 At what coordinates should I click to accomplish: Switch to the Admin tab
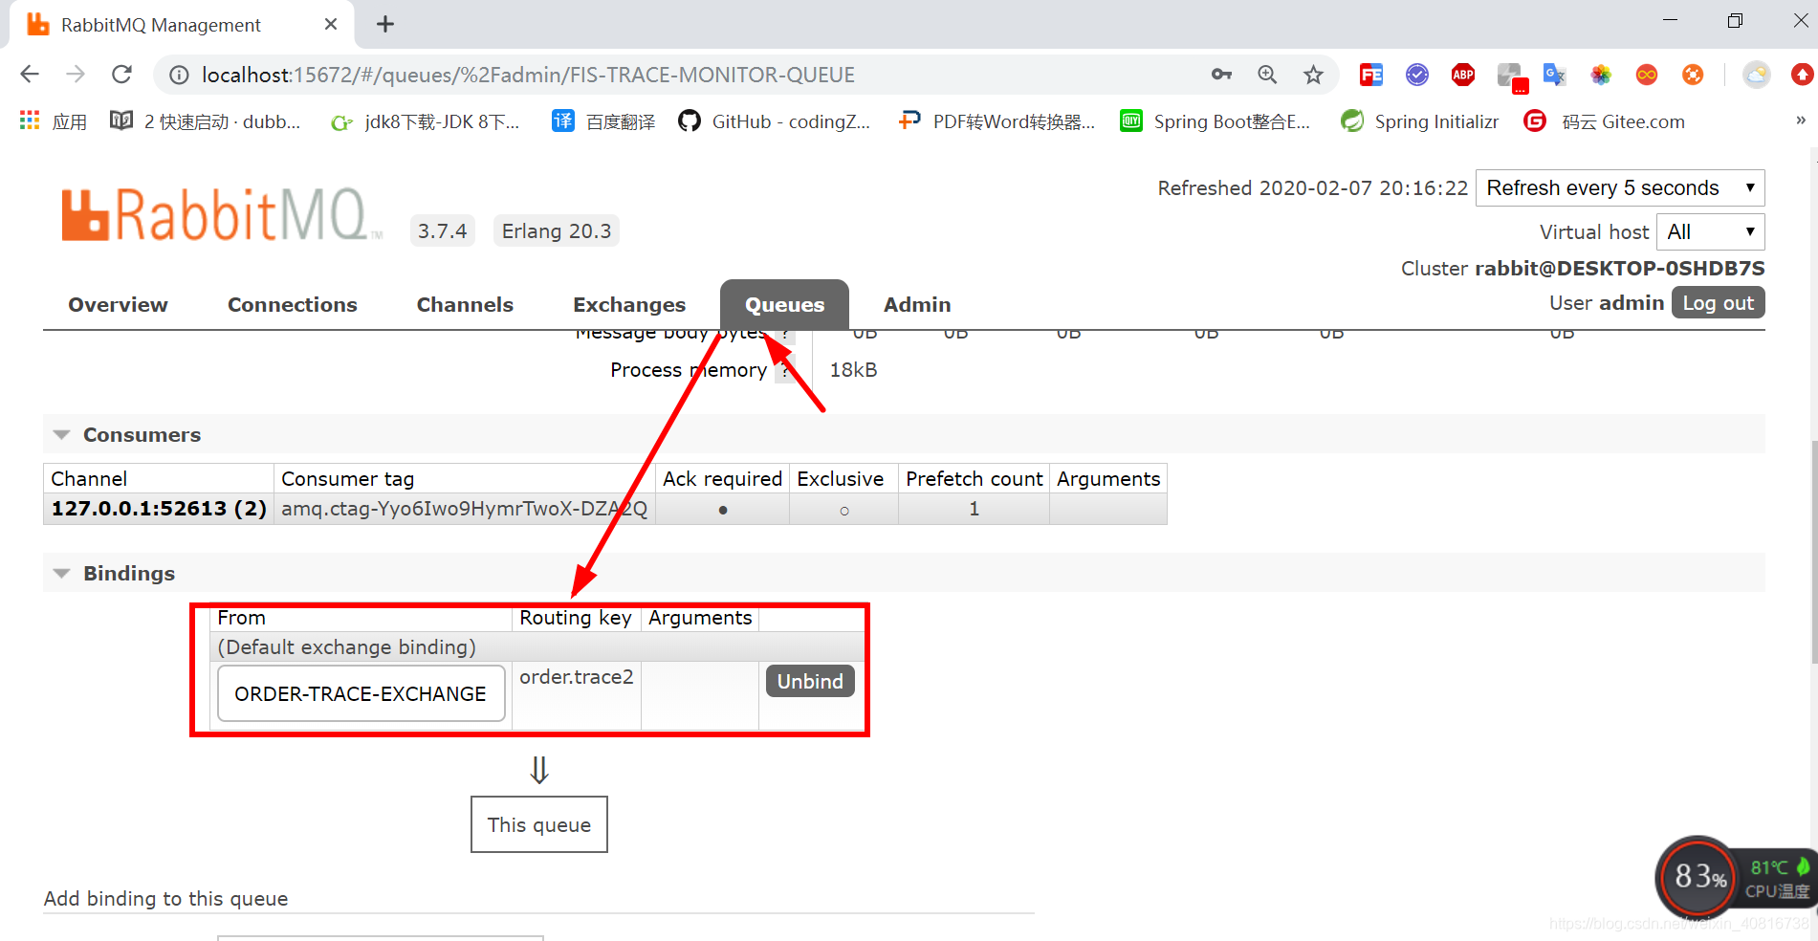pyautogui.click(x=917, y=304)
